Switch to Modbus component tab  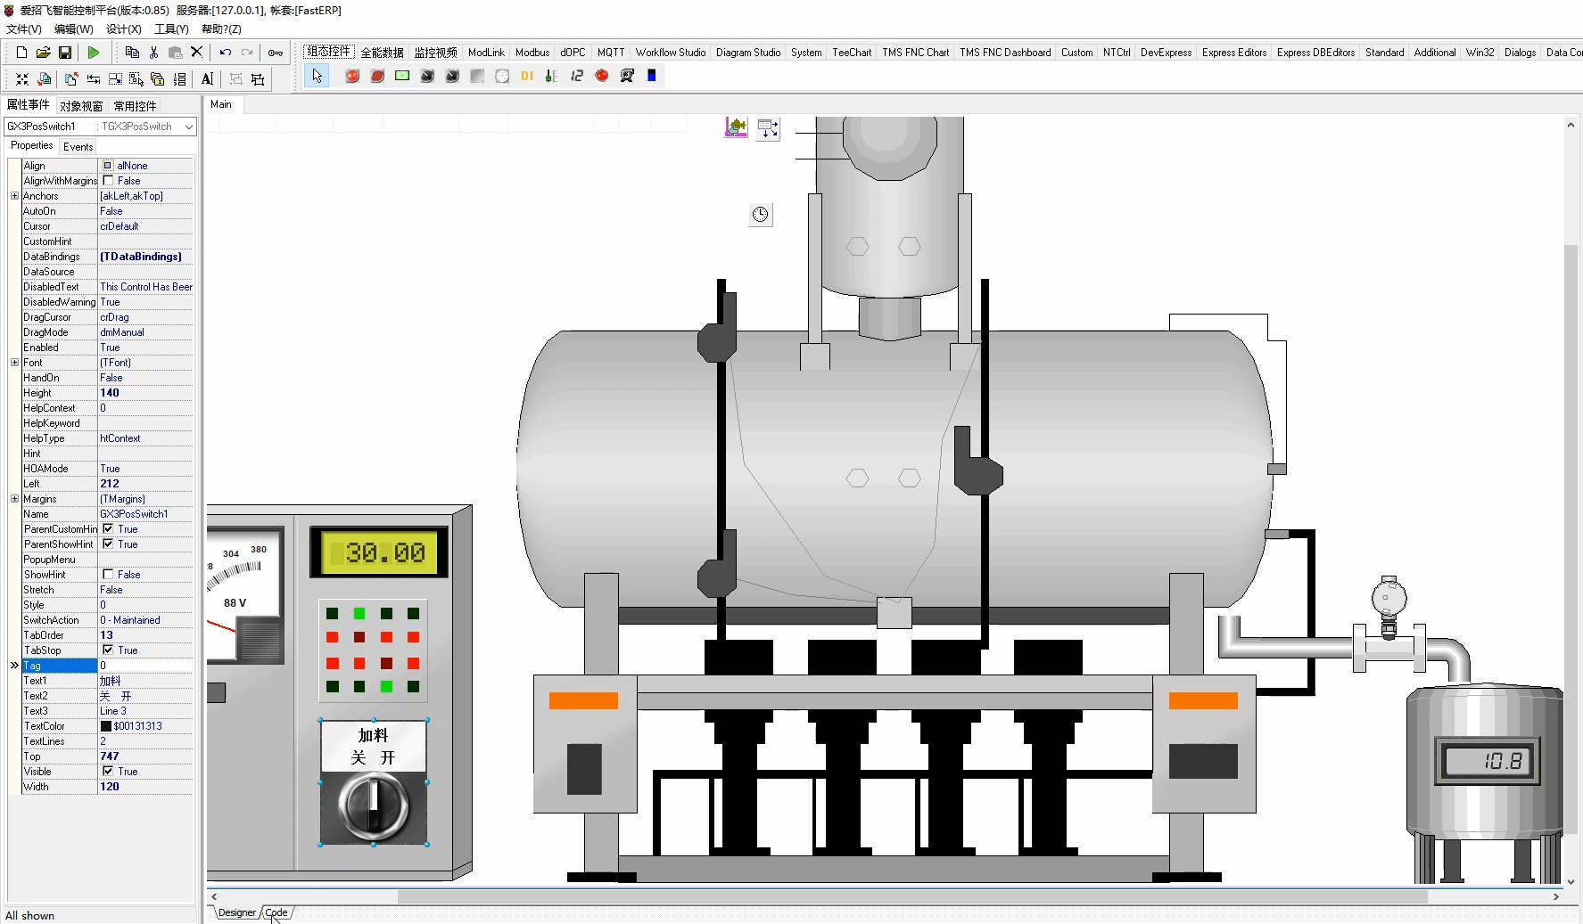532,53
